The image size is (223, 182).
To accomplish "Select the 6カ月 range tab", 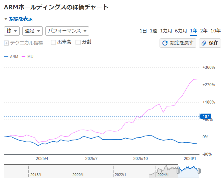I will click(x=181, y=31).
